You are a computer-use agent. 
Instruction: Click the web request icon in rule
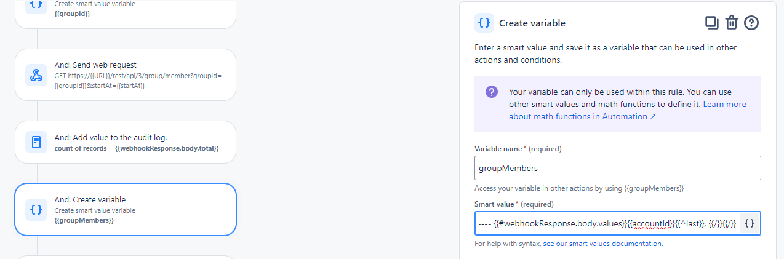(36, 75)
